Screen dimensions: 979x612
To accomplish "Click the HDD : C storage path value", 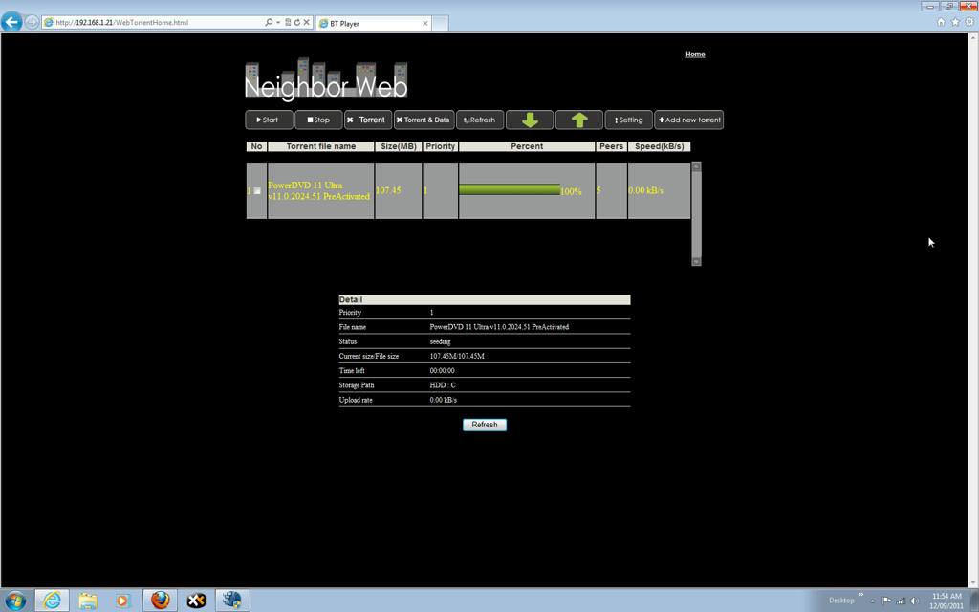I will 443,385.
